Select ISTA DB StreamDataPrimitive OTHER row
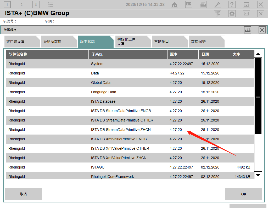Viewport: 268px width, 209px height. click(x=130, y=120)
